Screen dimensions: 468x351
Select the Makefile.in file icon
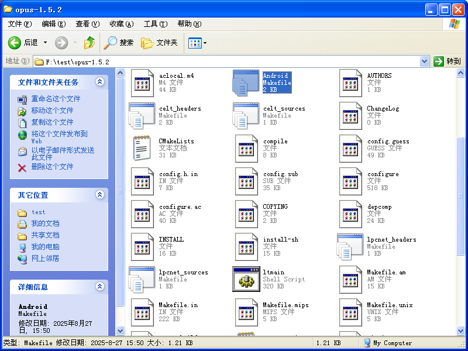coord(142,313)
